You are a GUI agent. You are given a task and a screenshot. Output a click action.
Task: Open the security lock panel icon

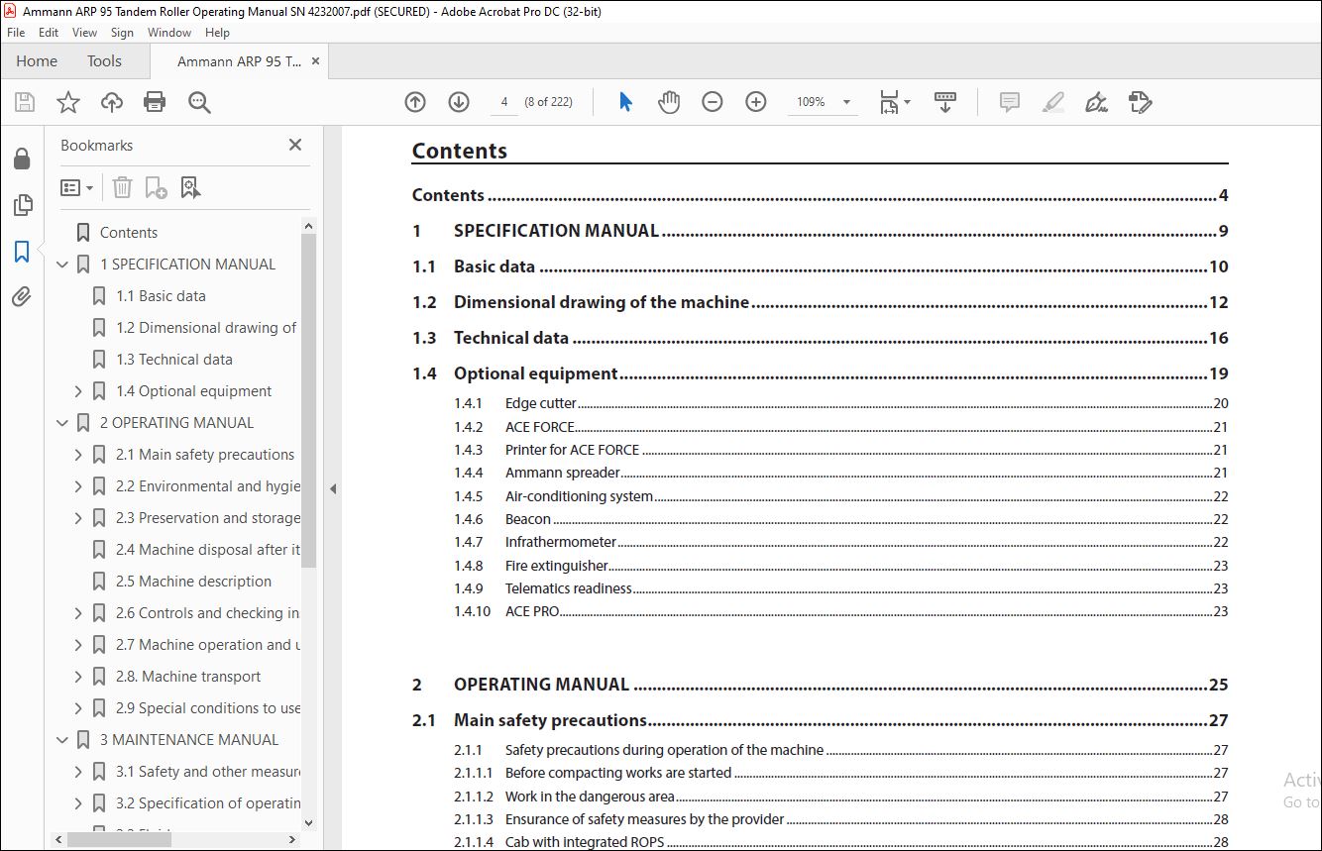pos(22,159)
